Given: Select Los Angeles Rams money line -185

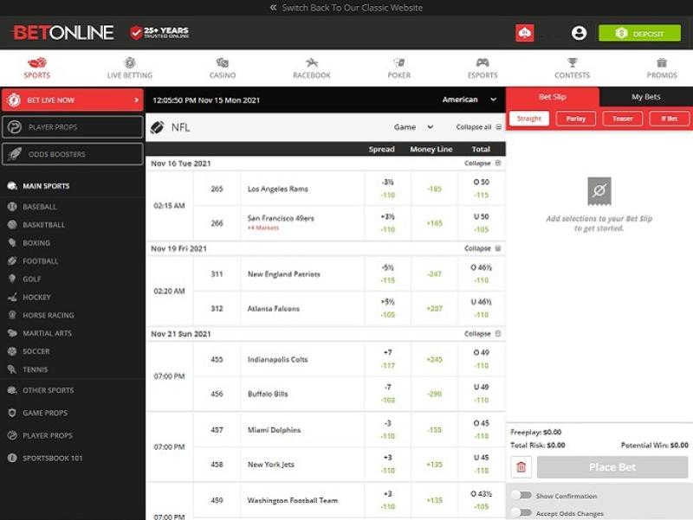Looking at the screenshot, I should [434, 189].
